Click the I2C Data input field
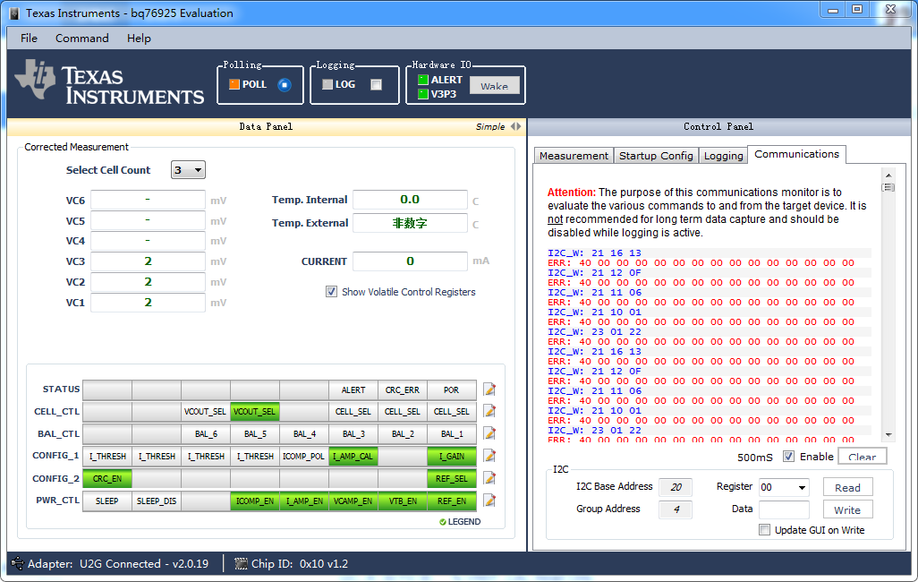 tap(784, 509)
